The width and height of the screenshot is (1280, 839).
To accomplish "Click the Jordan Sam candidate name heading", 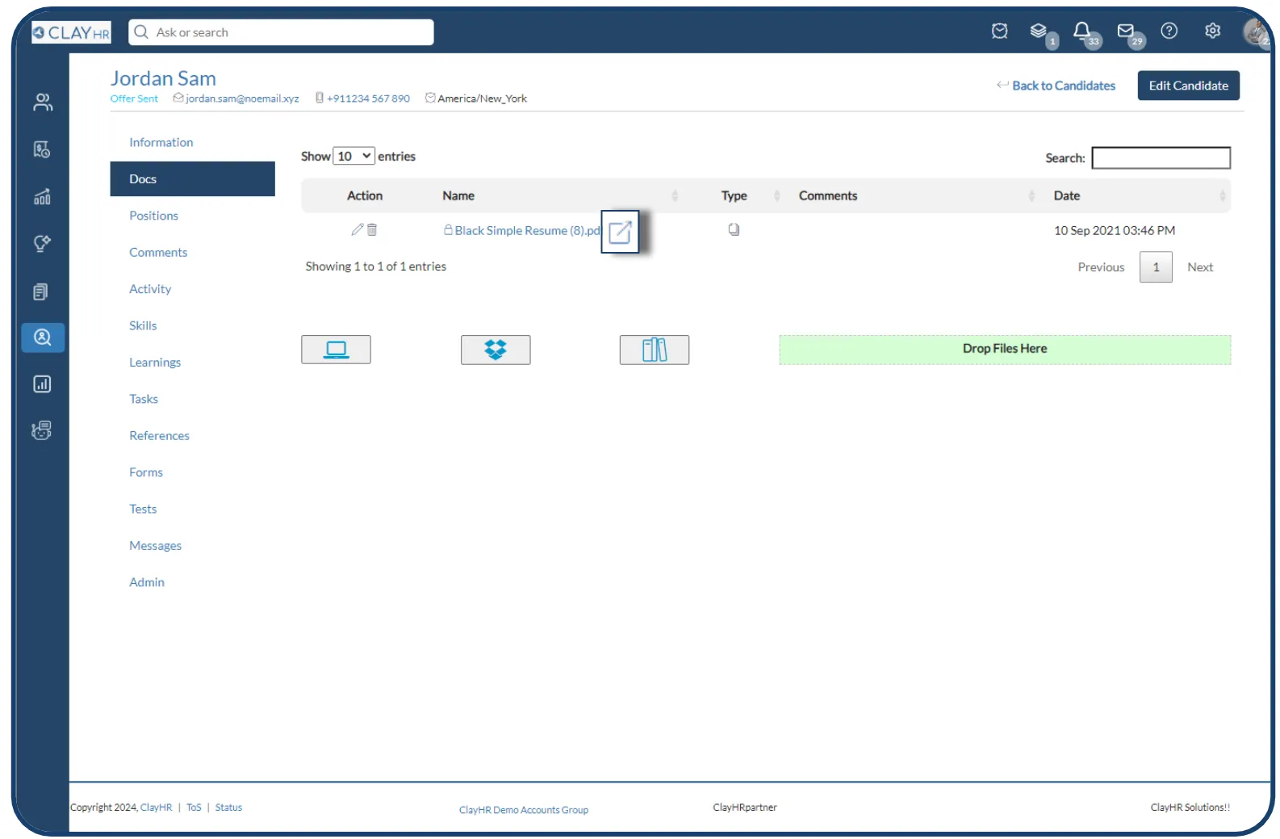I will (163, 78).
